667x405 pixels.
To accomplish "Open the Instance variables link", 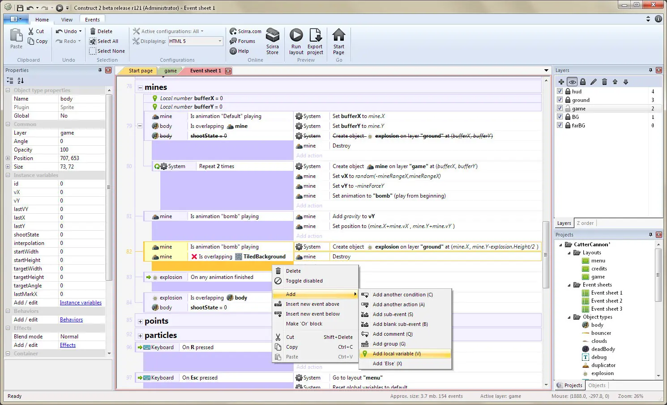I will click(81, 303).
